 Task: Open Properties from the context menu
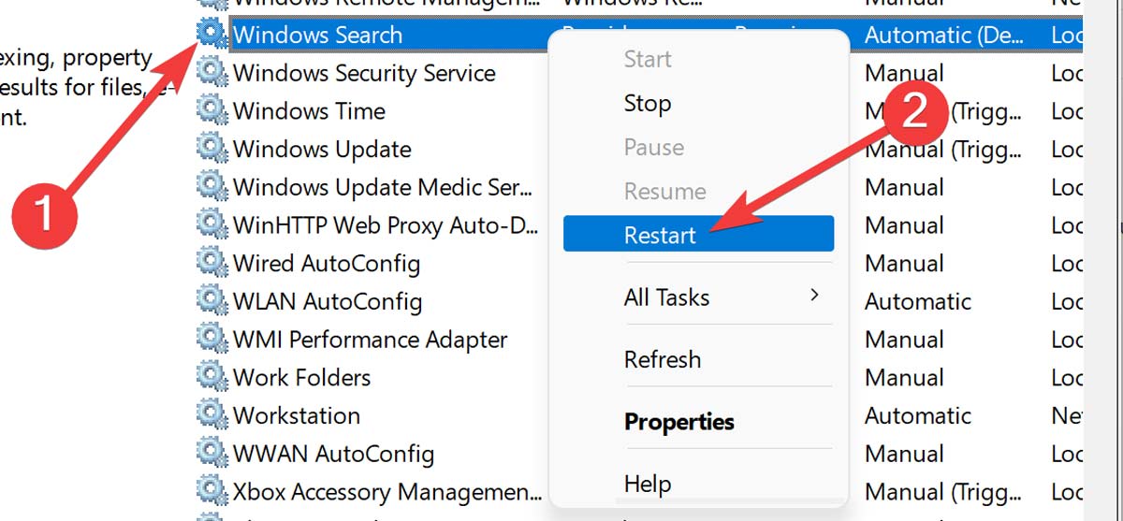(x=679, y=422)
